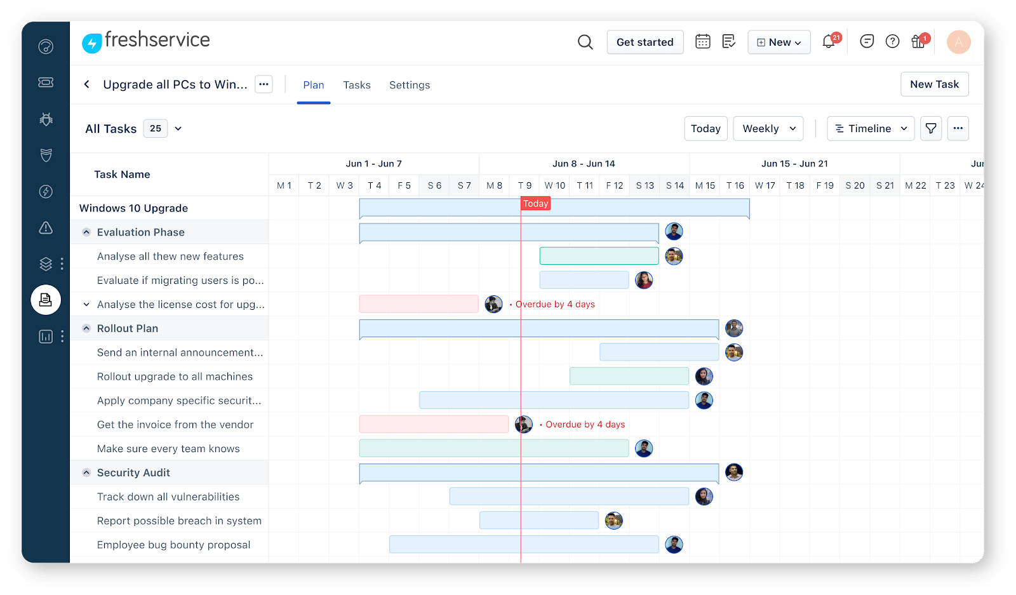This screenshot has width=1016, height=595.
Task: Open the Timeline view dropdown
Action: 870,128
